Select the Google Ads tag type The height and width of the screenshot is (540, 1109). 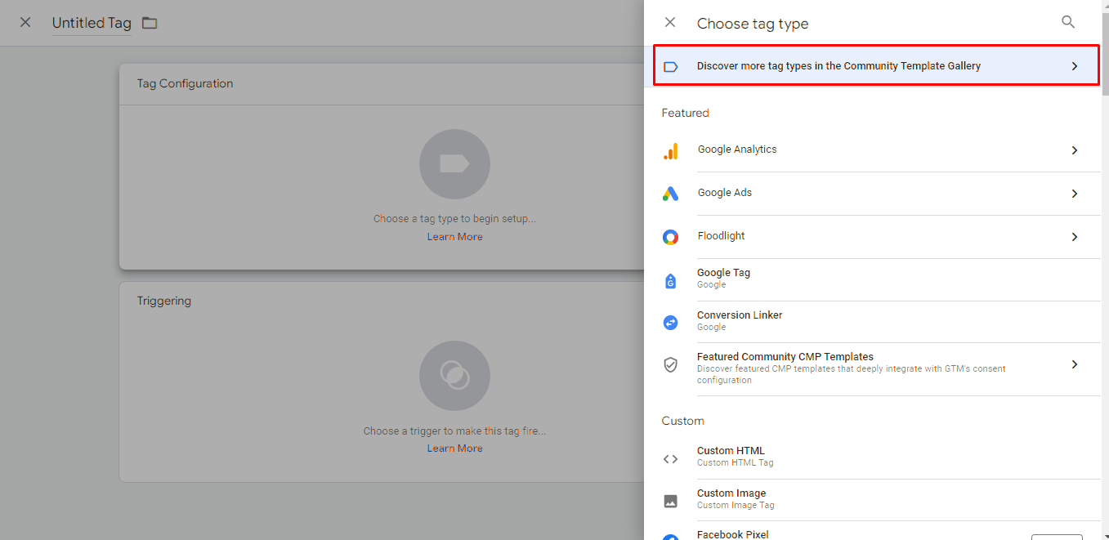[881, 194]
